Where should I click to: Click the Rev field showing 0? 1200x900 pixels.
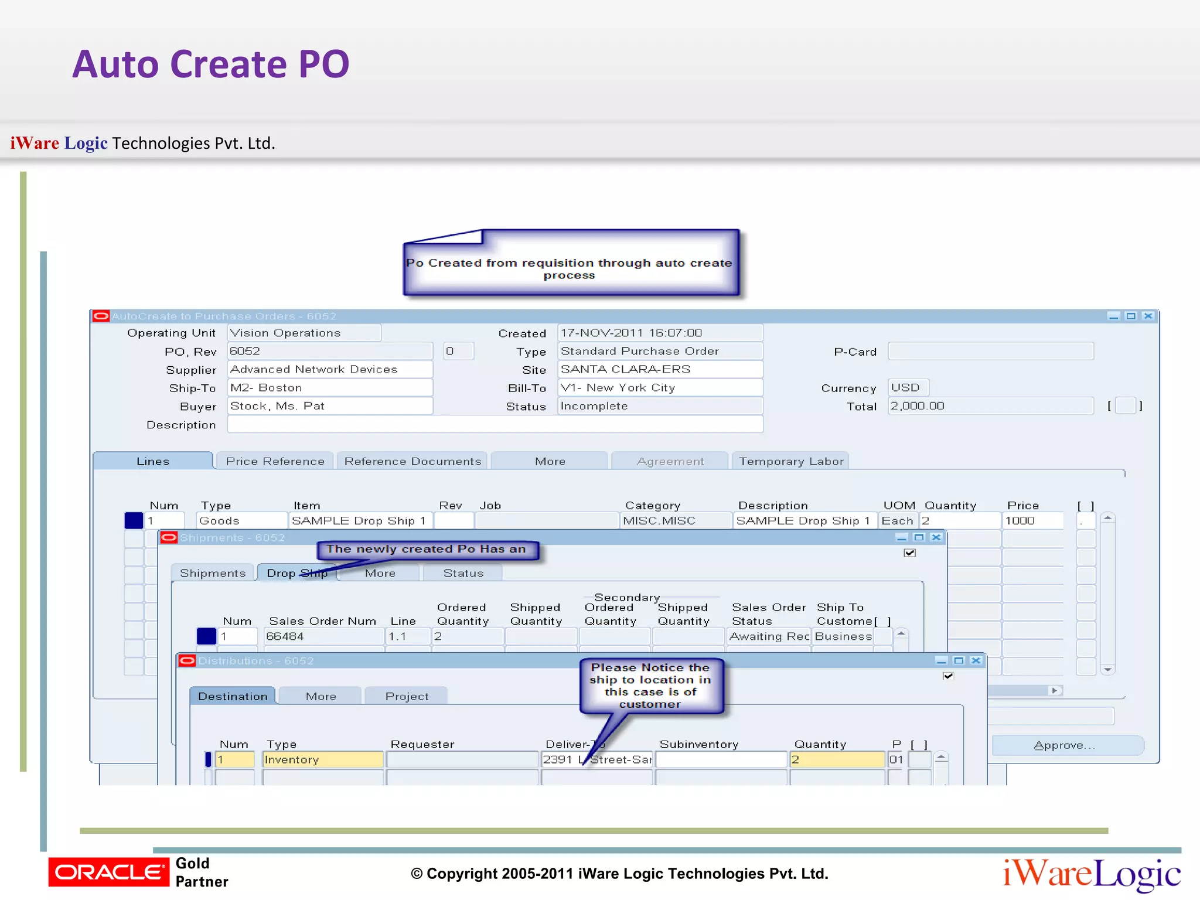coord(458,351)
